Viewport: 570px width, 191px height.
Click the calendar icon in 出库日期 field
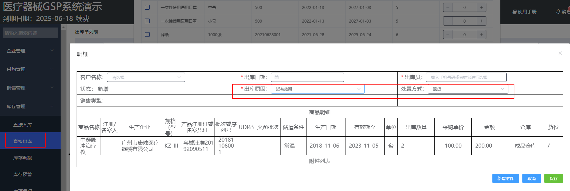[277, 77]
